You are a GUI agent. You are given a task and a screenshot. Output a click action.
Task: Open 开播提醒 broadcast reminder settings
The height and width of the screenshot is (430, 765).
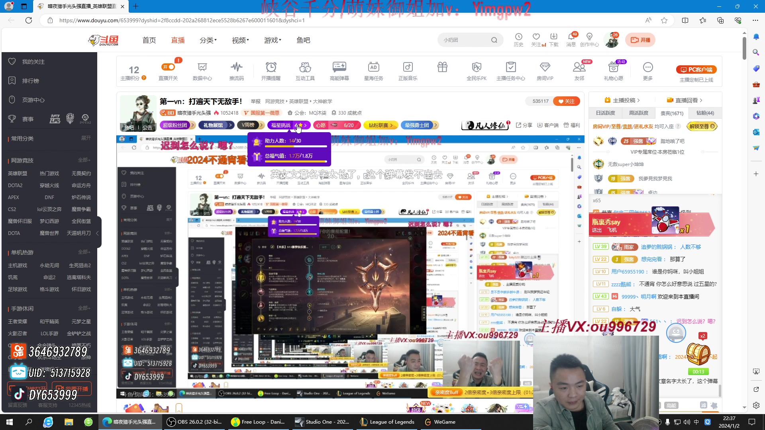pos(271,71)
